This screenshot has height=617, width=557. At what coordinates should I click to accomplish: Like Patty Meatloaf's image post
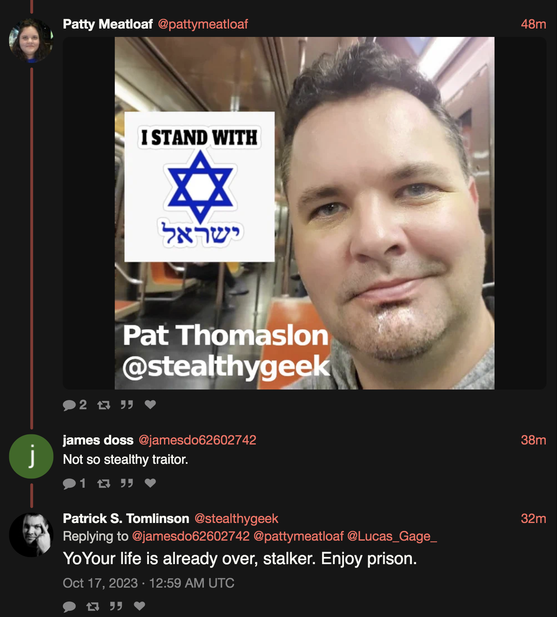click(150, 404)
